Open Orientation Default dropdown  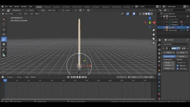tap(32, 10)
